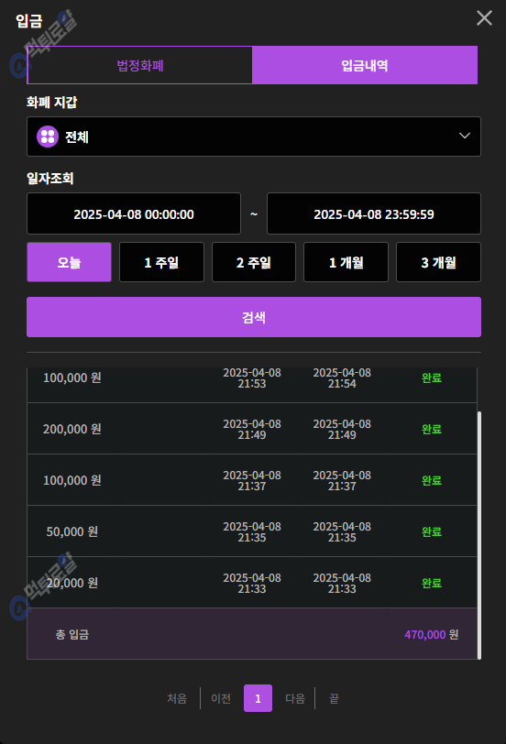Viewport: 506px width, 744px height.
Task: Select the 오늘 date range option
Action: (70, 262)
